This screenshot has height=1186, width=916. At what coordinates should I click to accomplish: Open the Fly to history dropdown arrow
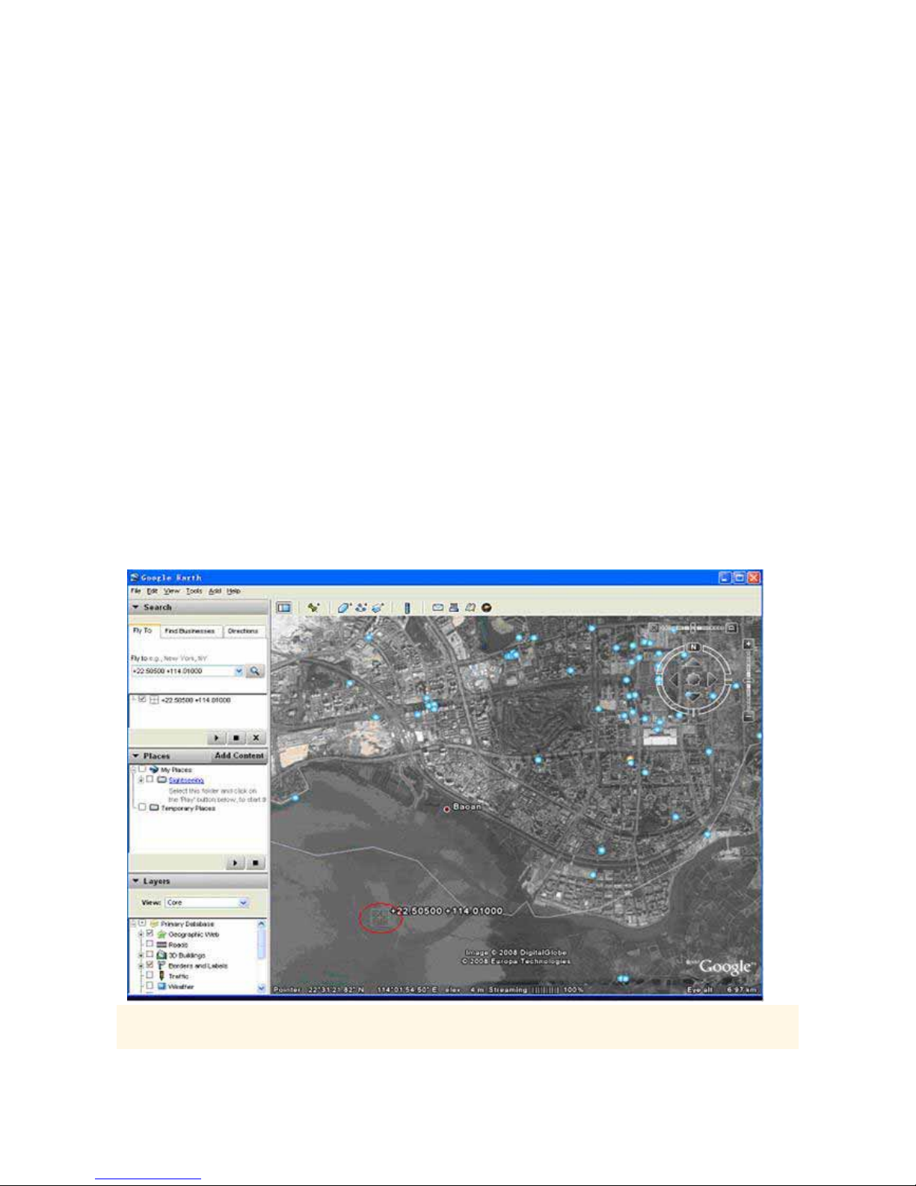pos(239,671)
